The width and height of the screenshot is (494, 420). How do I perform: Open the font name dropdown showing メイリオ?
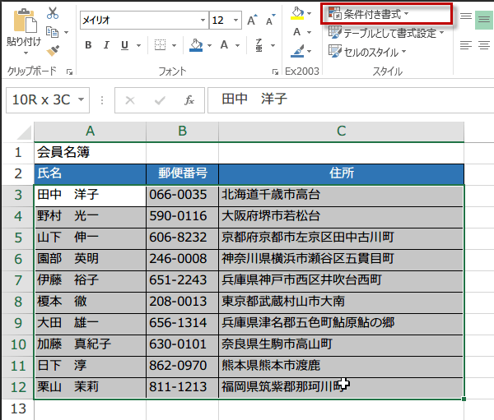click(x=201, y=20)
